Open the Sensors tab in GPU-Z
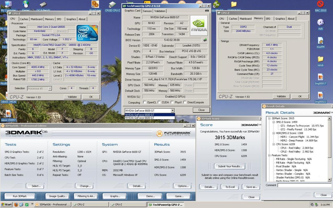 [x=147, y=11]
